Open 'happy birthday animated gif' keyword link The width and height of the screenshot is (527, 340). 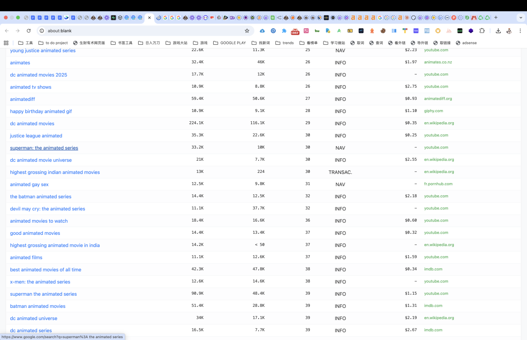41,112
